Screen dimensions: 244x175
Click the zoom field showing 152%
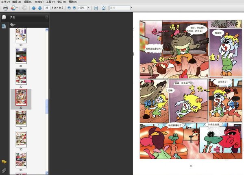pos(82,8)
